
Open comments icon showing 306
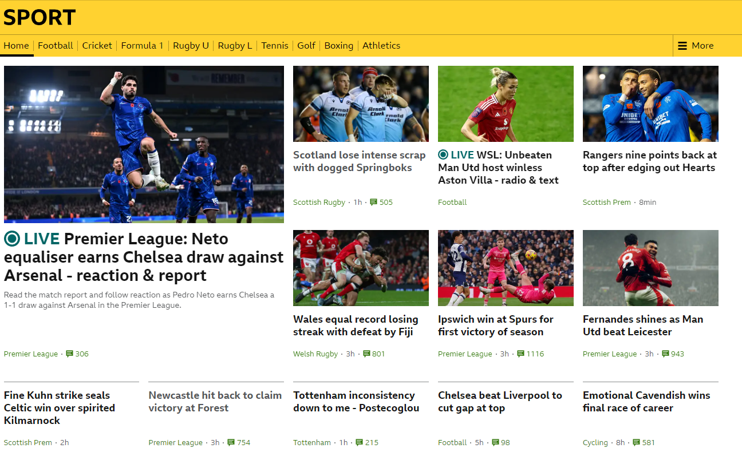point(70,354)
